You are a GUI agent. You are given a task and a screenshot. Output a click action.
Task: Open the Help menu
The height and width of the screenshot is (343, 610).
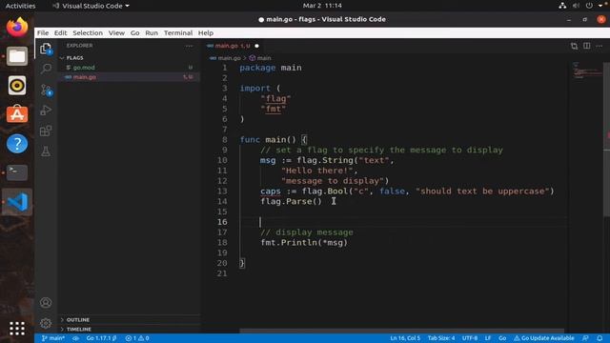(x=206, y=32)
